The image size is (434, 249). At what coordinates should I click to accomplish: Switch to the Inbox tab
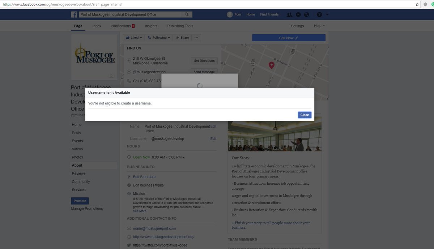(97, 26)
